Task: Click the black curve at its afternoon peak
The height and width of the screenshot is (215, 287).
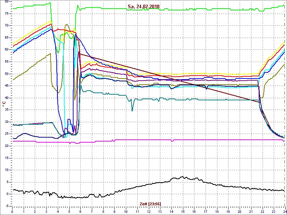Action: (x=182, y=177)
